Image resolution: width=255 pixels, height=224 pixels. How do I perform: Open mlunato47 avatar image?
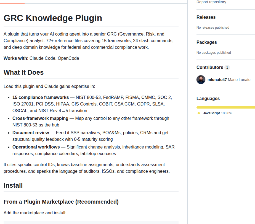201,80
